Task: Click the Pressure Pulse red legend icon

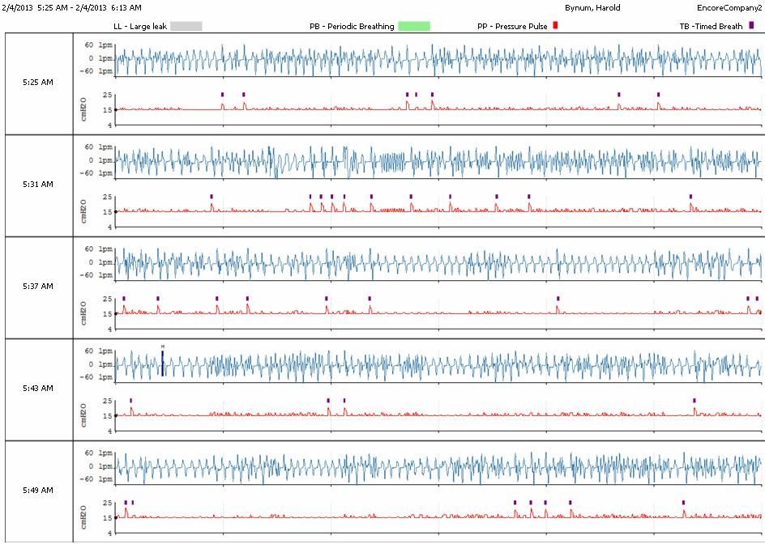Action: point(555,26)
